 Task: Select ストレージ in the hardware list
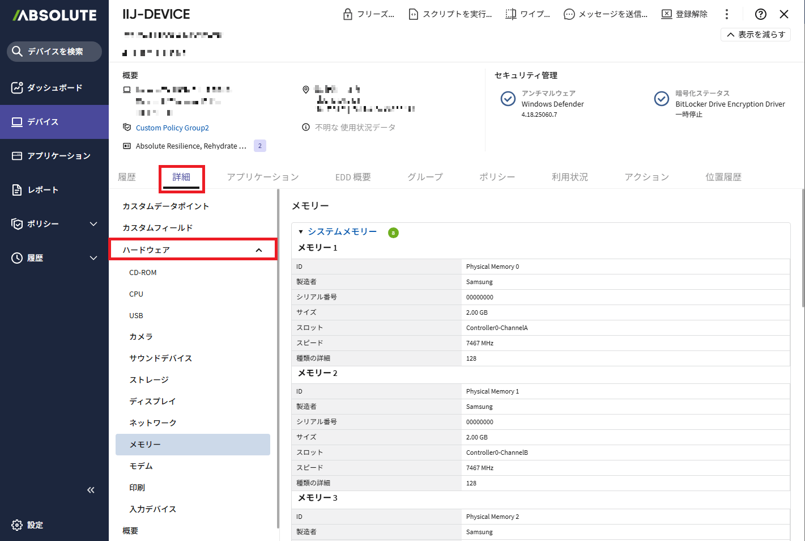[x=149, y=380]
